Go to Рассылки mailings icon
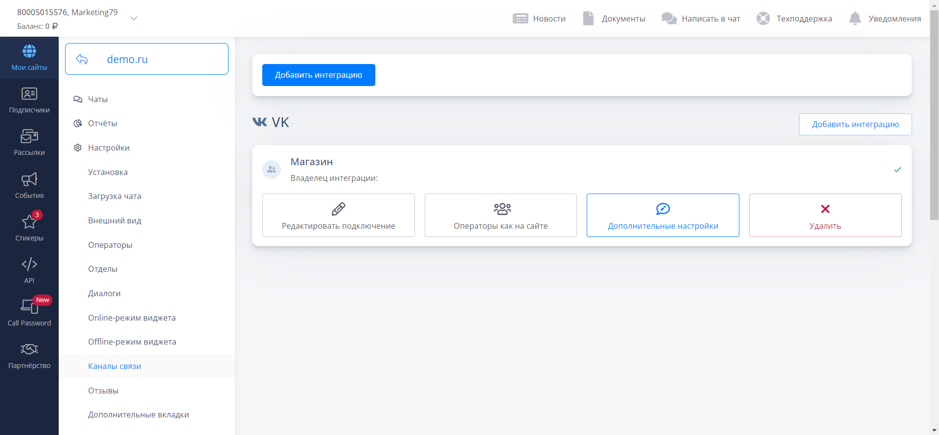Image resolution: width=939 pixels, height=435 pixels. point(29,136)
